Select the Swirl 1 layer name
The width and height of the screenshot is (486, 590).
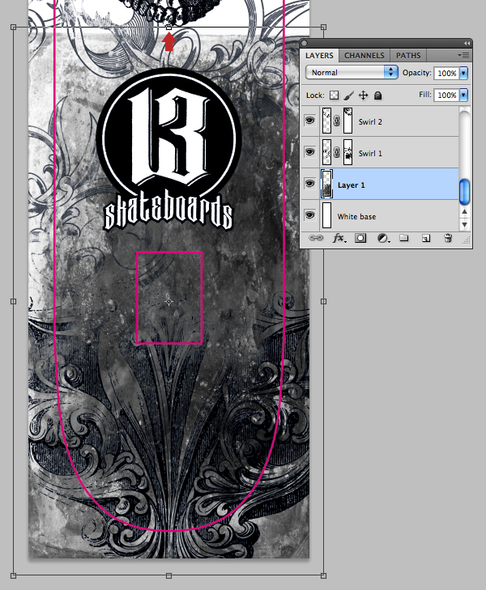coord(370,154)
